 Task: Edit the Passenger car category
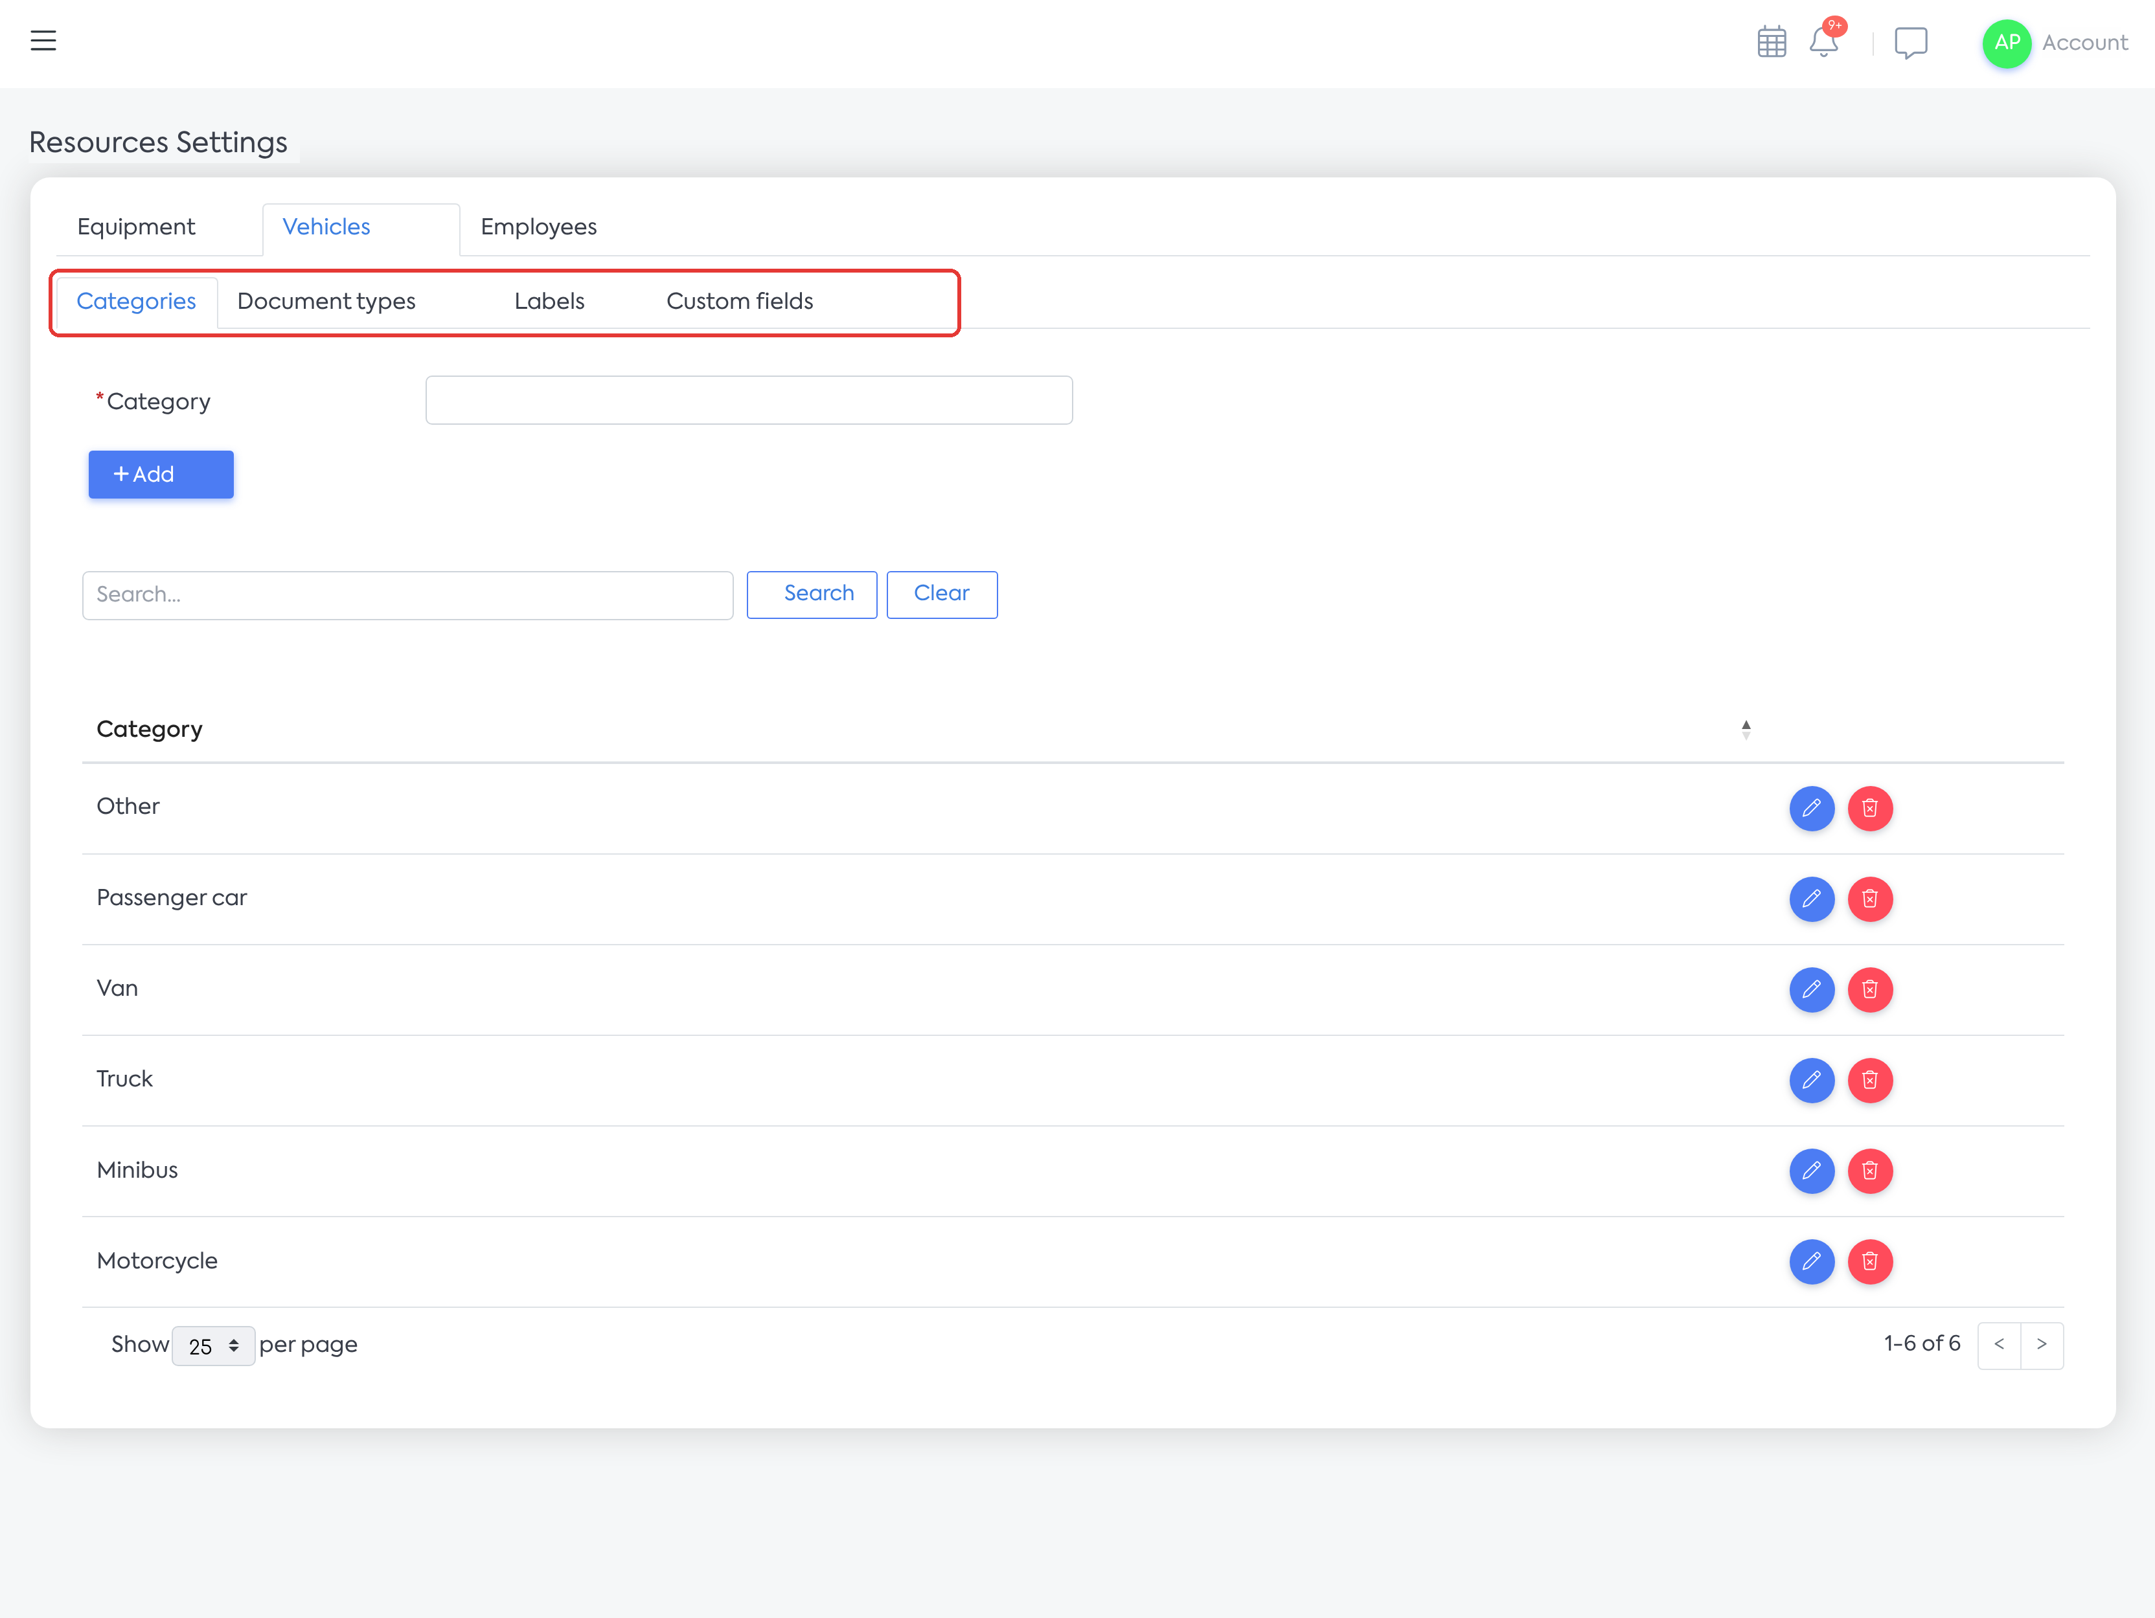tap(1811, 899)
